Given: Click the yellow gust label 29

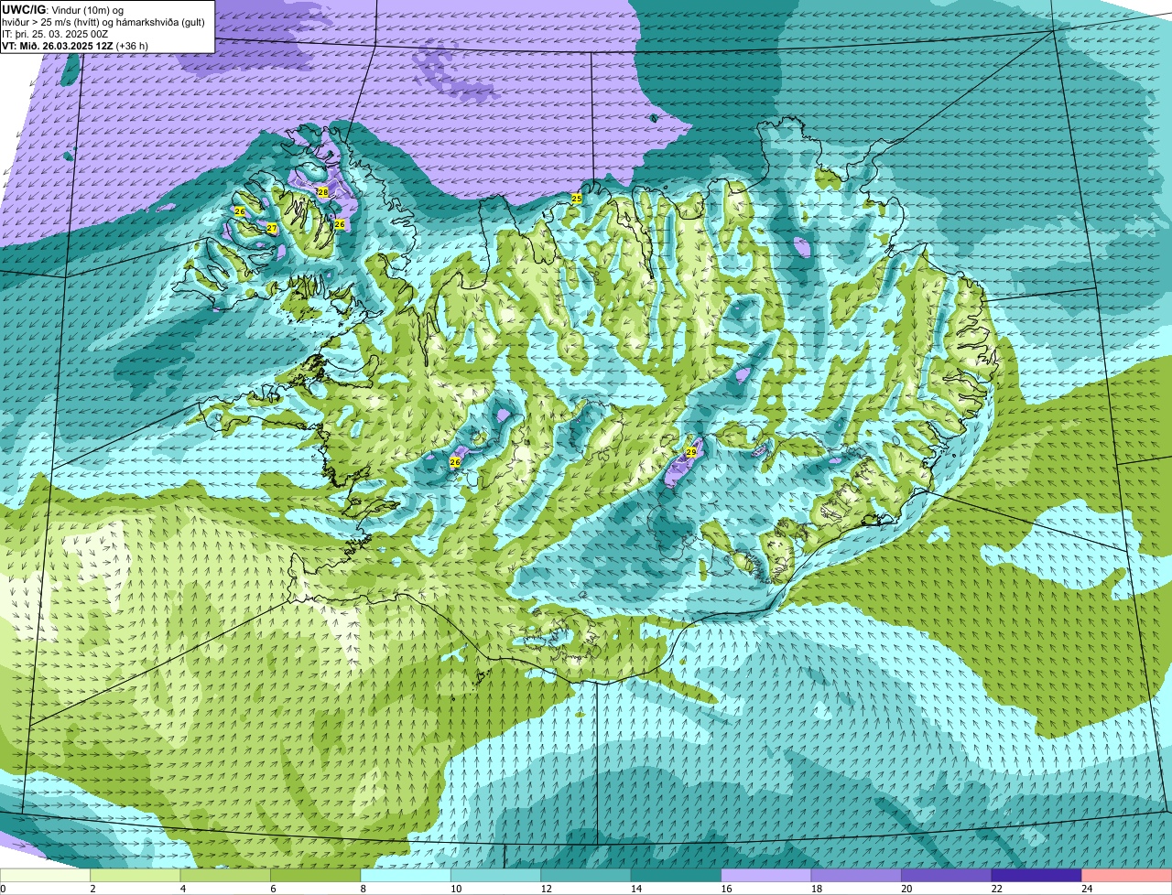Looking at the screenshot, I should coord(691,452).
